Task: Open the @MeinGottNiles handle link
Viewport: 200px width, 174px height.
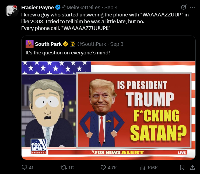Action: pyautogui.click(x=81, y=7)
